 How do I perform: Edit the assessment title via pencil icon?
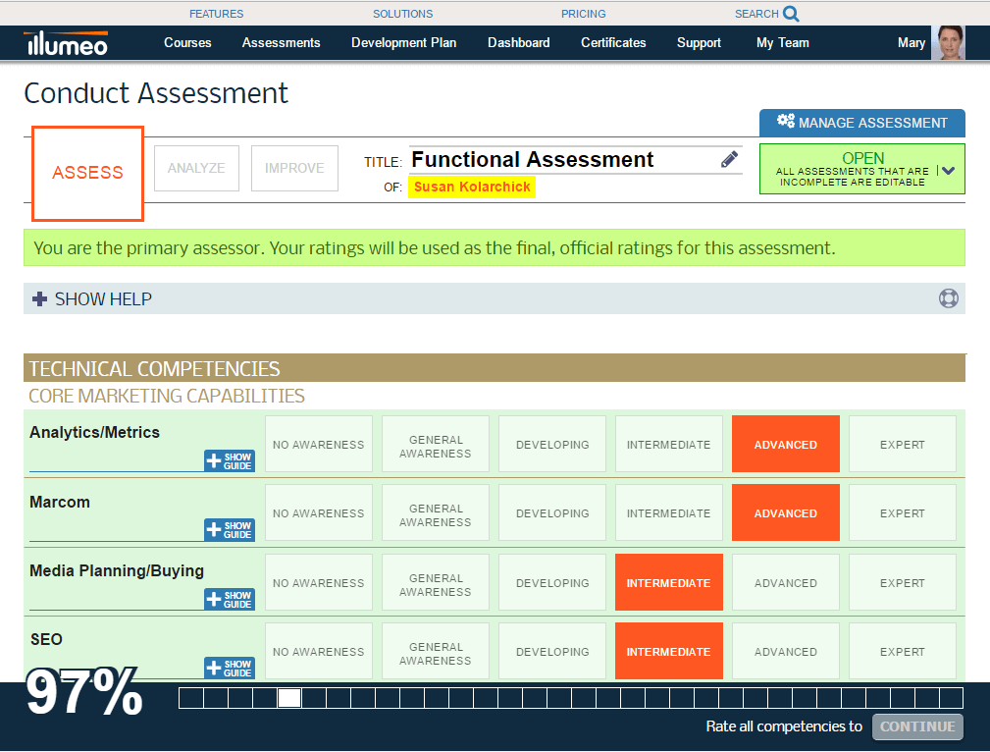tap(728, 158)
